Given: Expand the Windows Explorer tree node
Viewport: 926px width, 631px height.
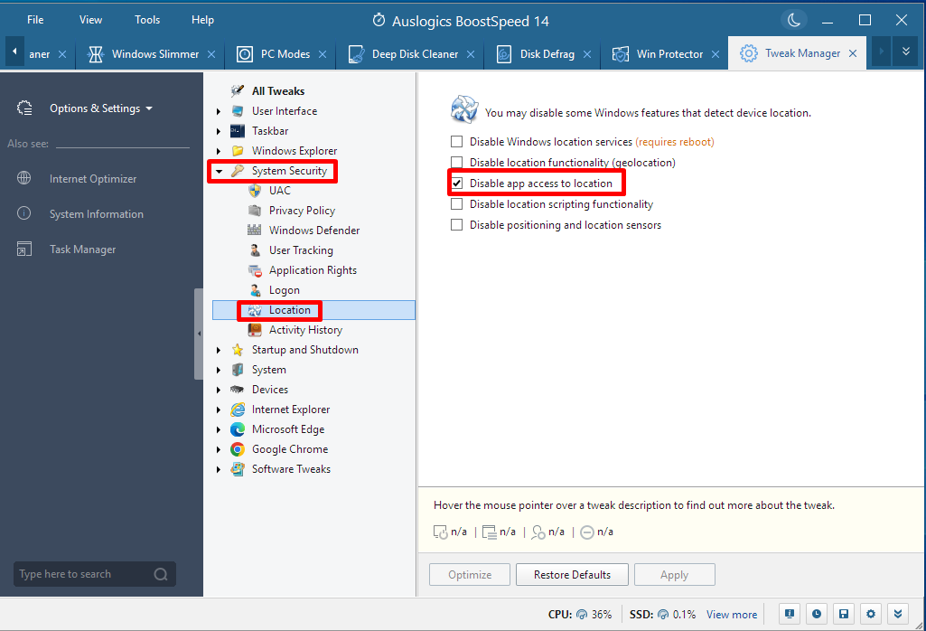Looking at the screenshot, I should point(219,151).
